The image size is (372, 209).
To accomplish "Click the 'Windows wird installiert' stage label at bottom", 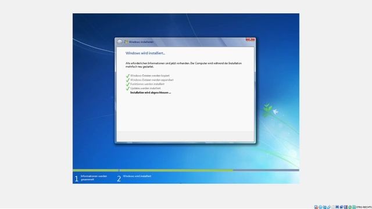I will pos(137,176).
